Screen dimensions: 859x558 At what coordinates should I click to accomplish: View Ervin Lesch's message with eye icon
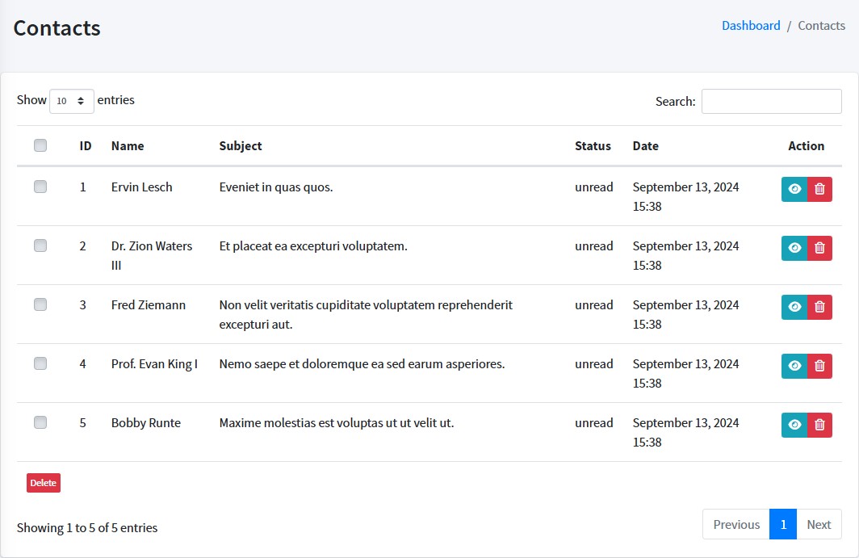pyautogui.click(x=794, y=189)
